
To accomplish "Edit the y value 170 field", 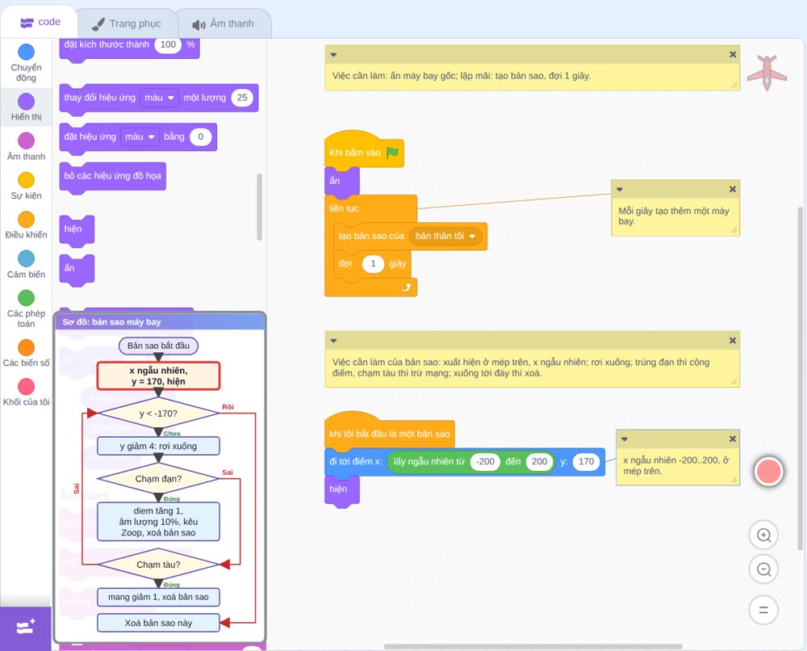I will click(x=586, y=461).
